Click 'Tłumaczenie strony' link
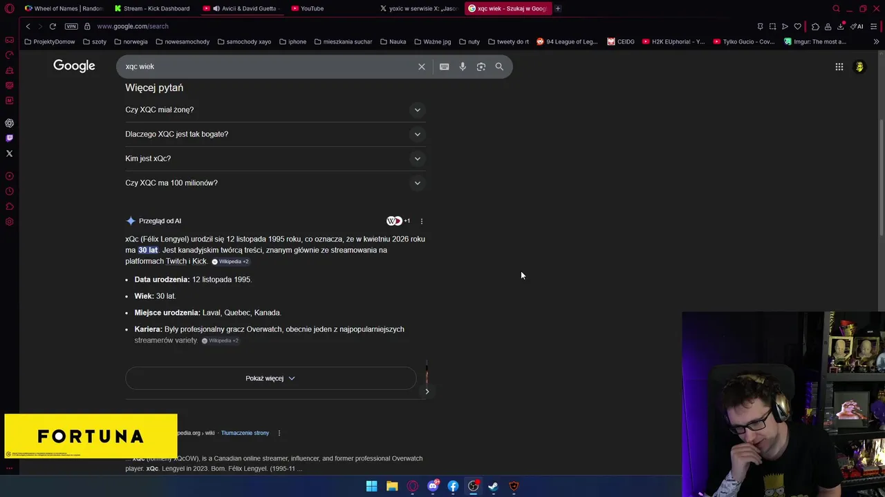The image size is (885, 497). pos(245,433)
